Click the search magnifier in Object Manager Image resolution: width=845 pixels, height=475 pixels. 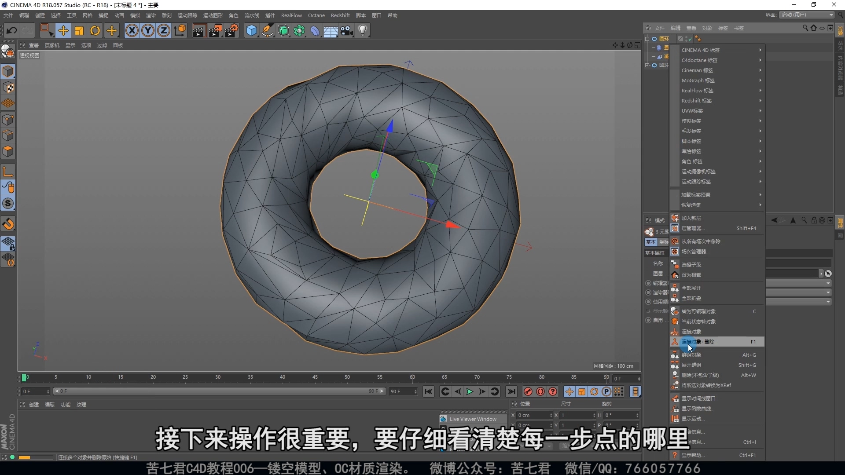click(805, 28)
